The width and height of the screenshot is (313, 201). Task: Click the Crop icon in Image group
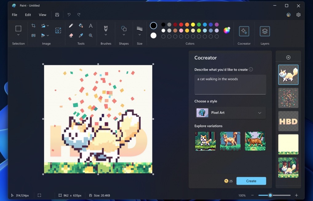click(34, 26)
